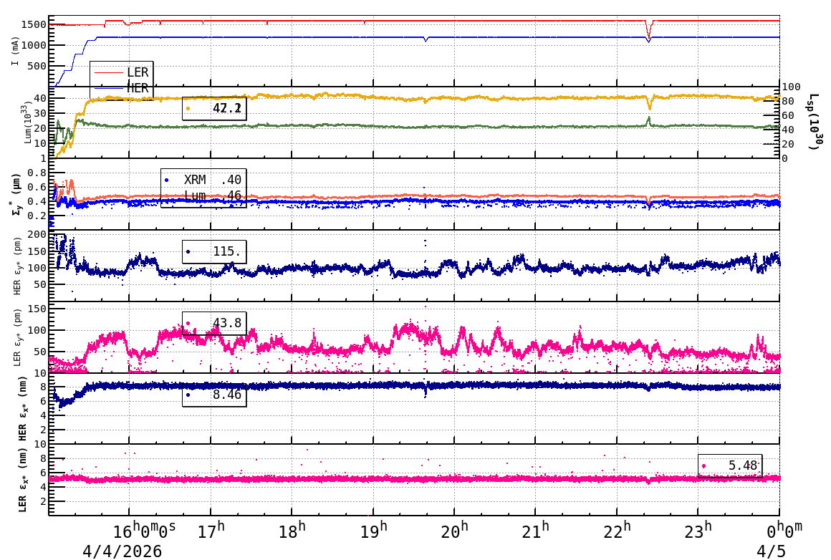Click the 16h0m0s time tick label

point(145,531)
